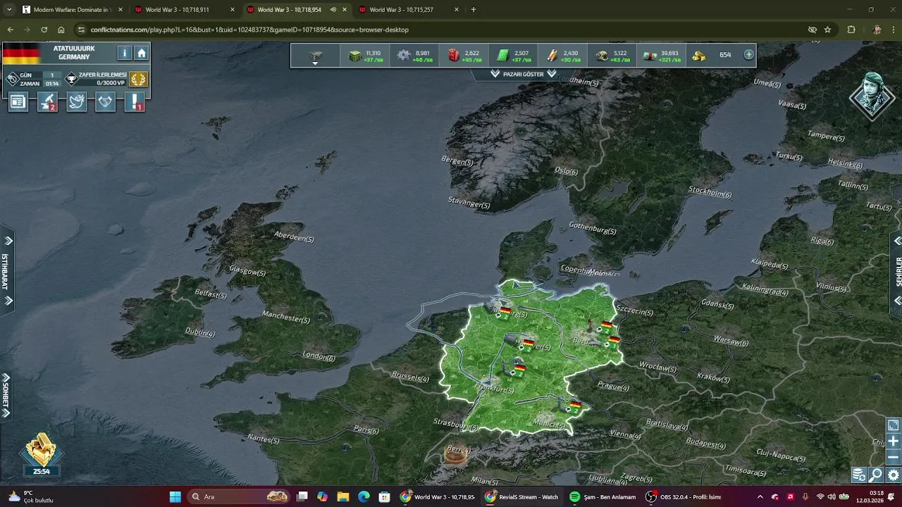Bookmark this page with star

point(827,30)
